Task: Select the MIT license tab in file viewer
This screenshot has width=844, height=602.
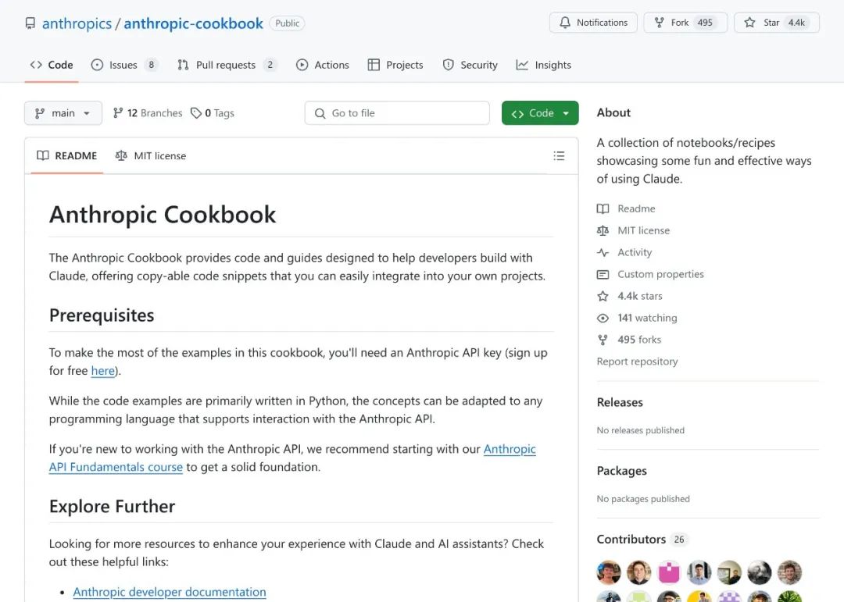Action: (151, 156)
